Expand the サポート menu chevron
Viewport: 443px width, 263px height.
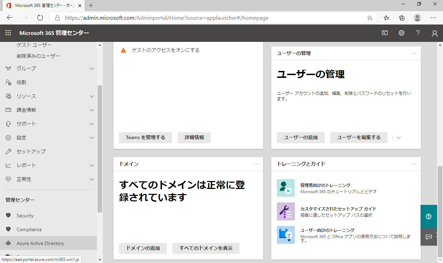pos(92,124)
